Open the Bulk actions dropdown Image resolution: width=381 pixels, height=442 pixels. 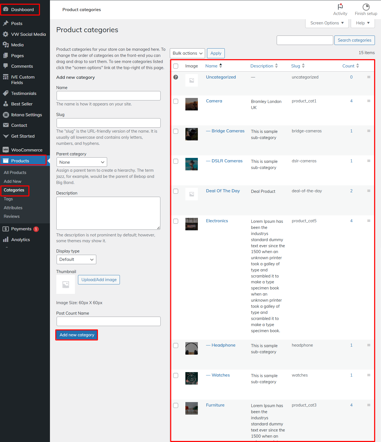coord(187,53)
